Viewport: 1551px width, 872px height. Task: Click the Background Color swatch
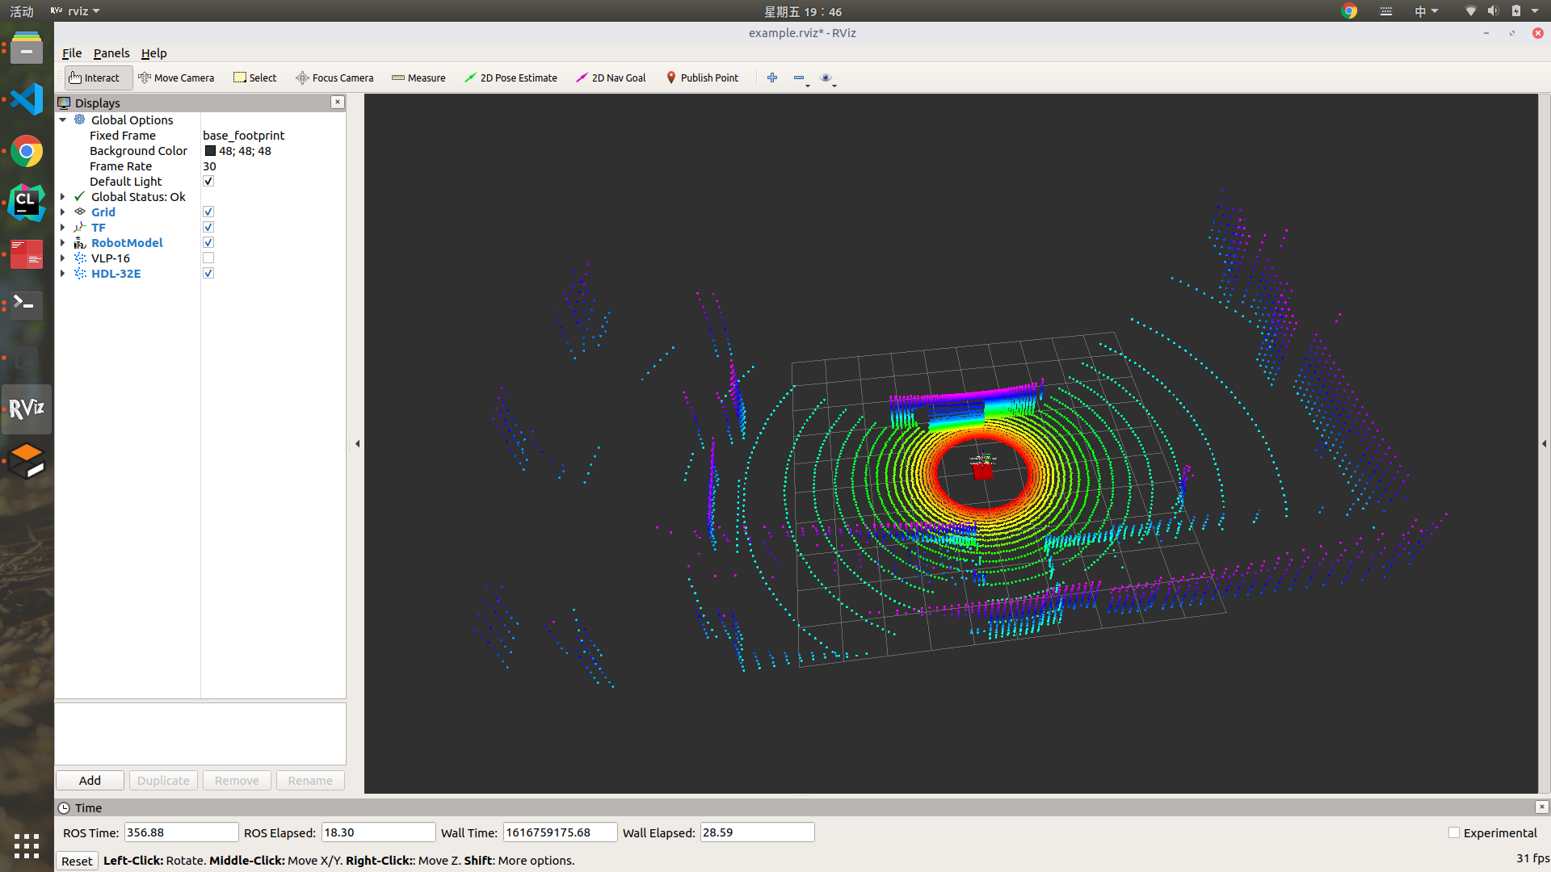pos(210,151)
